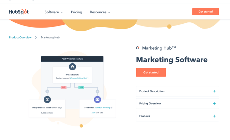
Task: Click the envelope send email icon
Action: pos(97,100)
